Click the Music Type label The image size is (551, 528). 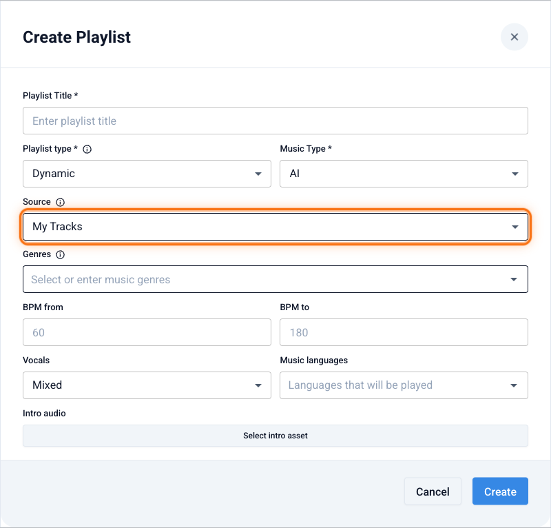(x=306, y=149)
